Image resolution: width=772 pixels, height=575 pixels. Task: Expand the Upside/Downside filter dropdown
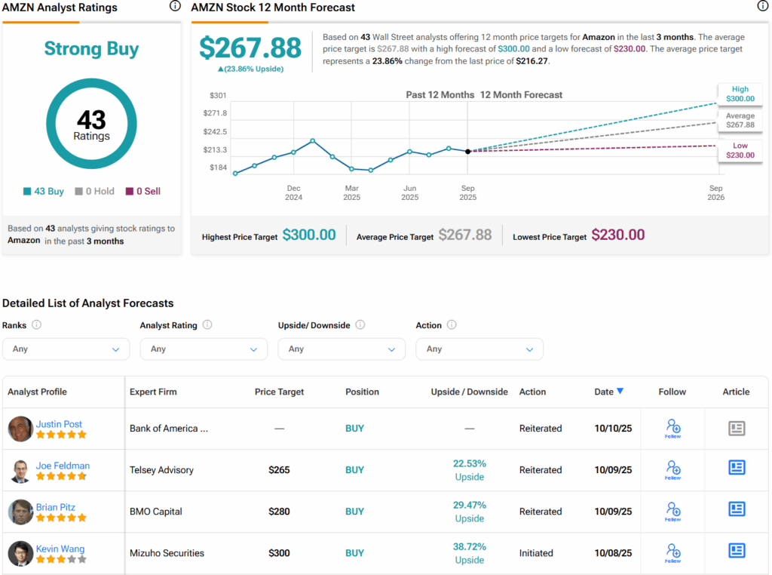(x=342, y=349)
